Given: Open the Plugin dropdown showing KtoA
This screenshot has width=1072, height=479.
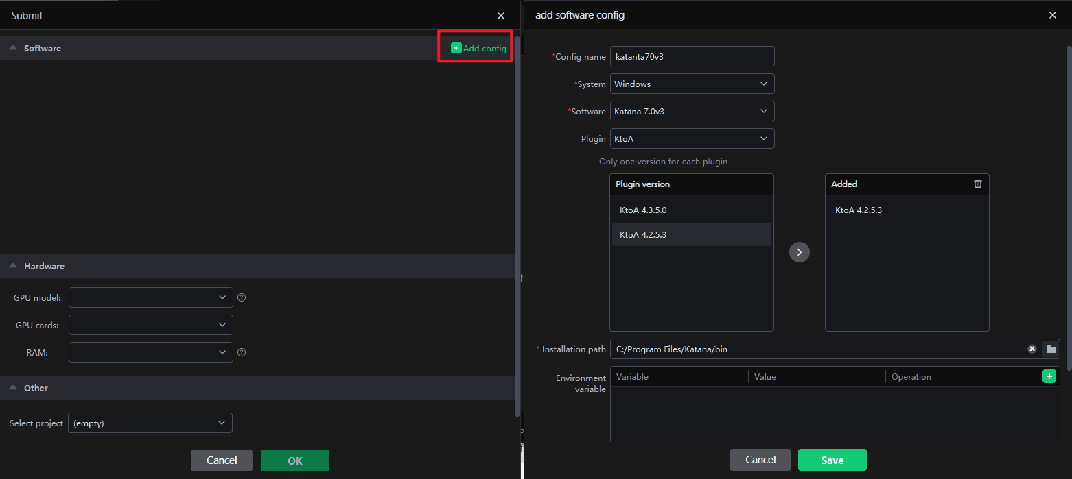Looking at the screenshot, I should tap(692, 138).
